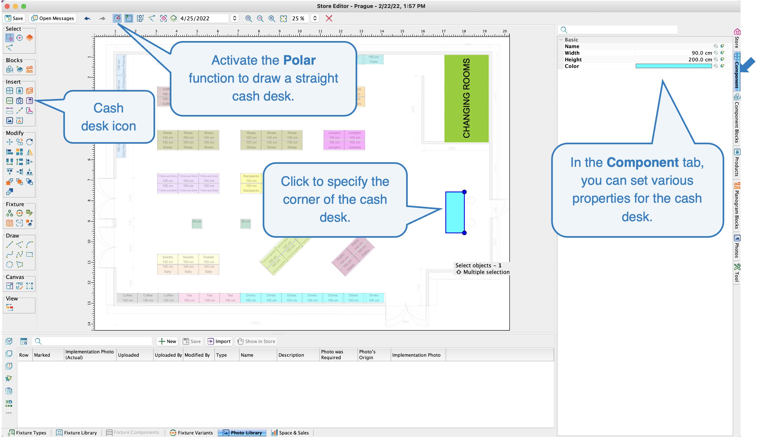The height and width of the screenshot is (438, 759).
Task: Select the Rotate tool in Modify
Action: [29, 142]
